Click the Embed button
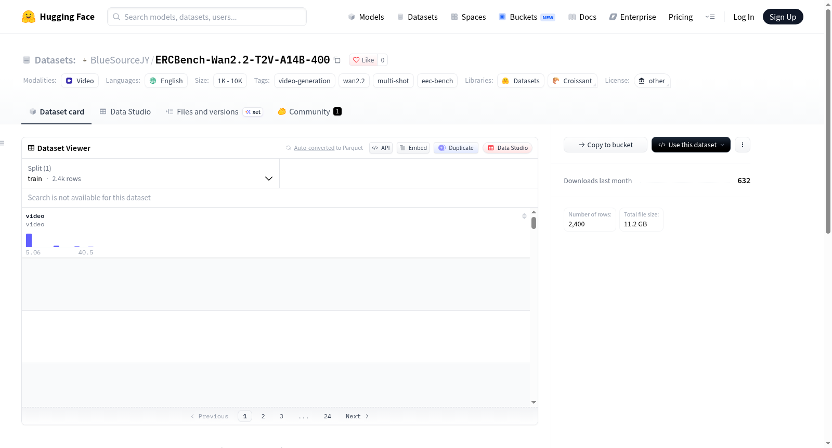This screenshot has height=448, width=832. coord(413,148)
